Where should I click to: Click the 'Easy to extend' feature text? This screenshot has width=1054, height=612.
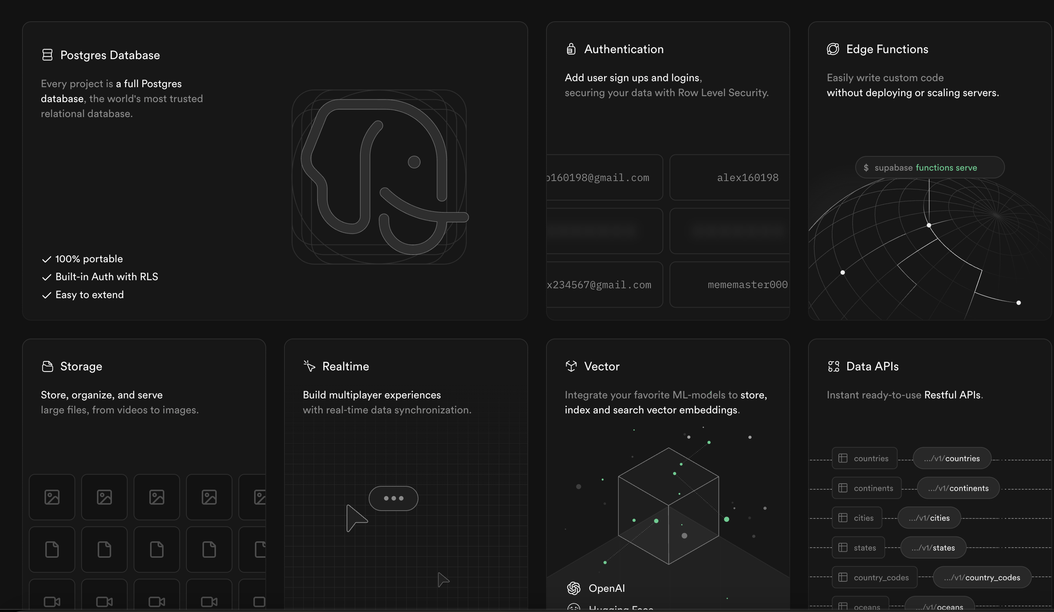(89, 295)
